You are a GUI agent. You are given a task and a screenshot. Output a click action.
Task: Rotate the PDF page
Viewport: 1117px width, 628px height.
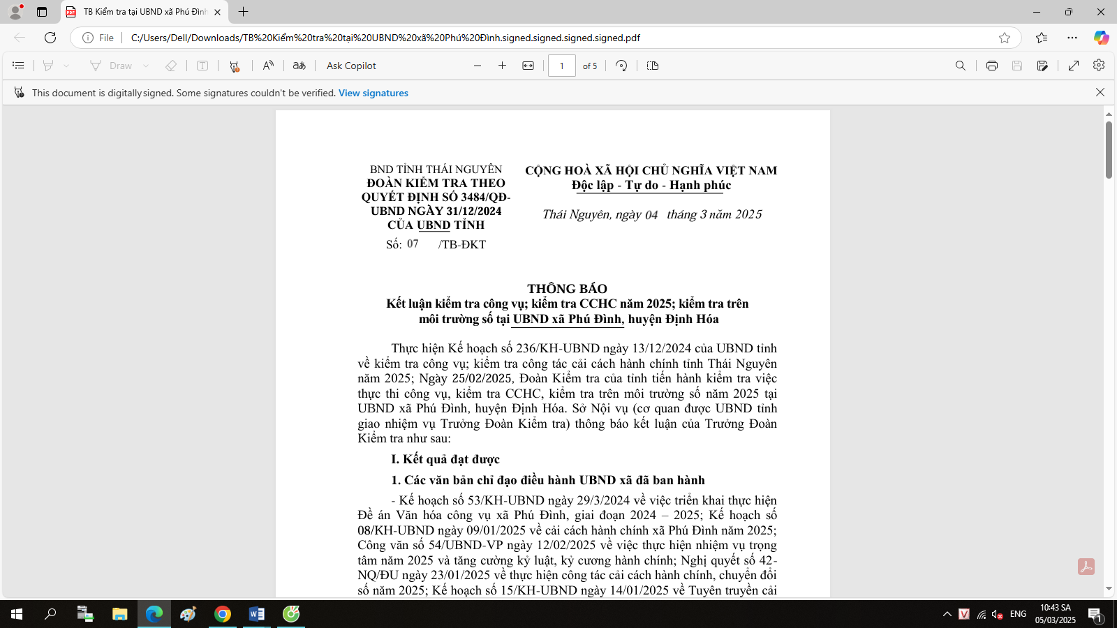point(621,66)
